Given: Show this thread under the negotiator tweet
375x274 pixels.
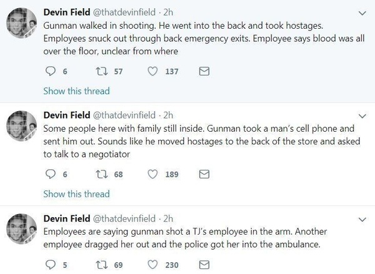Looking at the screenshot, I should (76, 193).
